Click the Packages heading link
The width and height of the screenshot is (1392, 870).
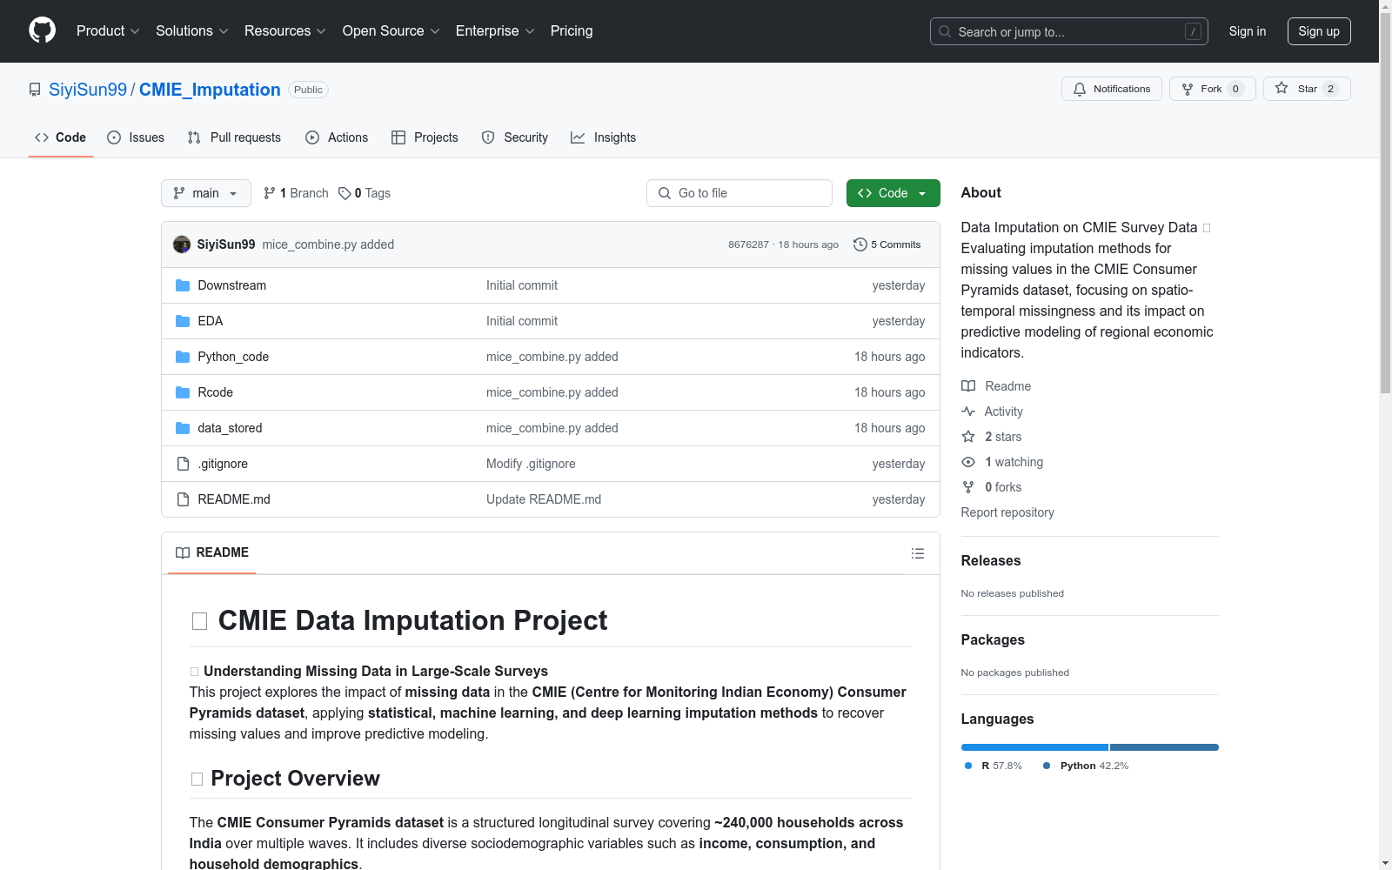point(993,640)
